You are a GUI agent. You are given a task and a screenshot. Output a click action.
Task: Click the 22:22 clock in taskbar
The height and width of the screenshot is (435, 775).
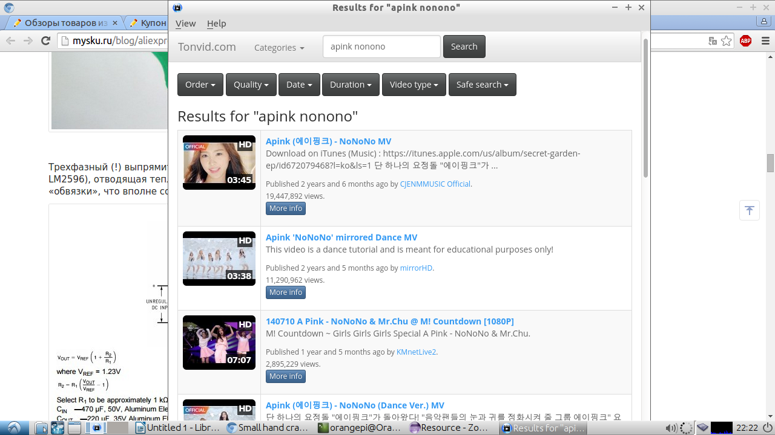(x=747, y=428)
